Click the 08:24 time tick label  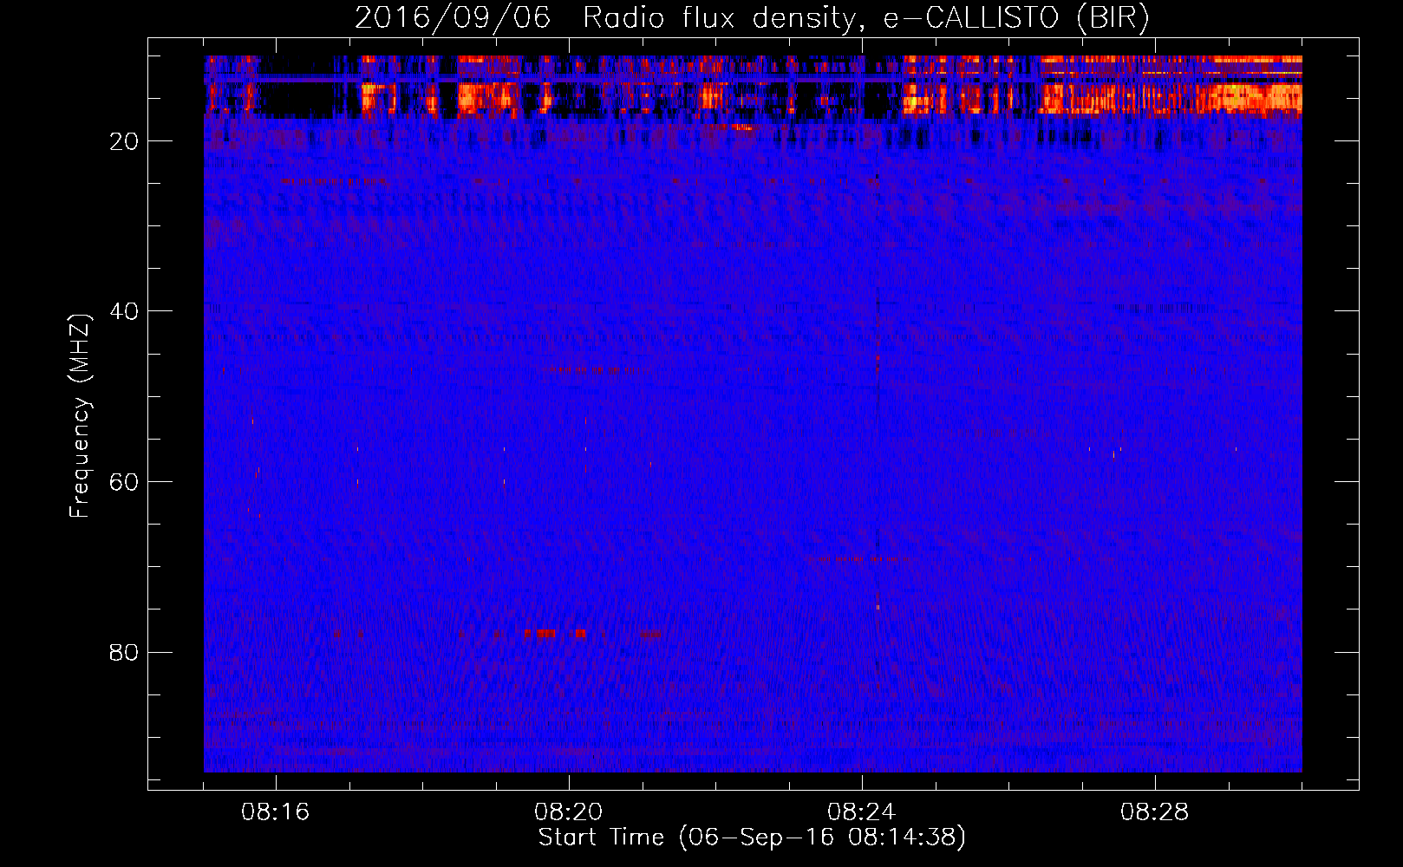coord(862,812)
